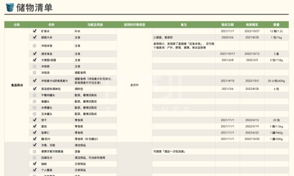Click the 全灾种 disaster type cell
294x176 pixels.
tap(134, 85)
